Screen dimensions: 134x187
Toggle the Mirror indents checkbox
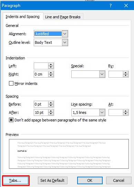(11, 83)
